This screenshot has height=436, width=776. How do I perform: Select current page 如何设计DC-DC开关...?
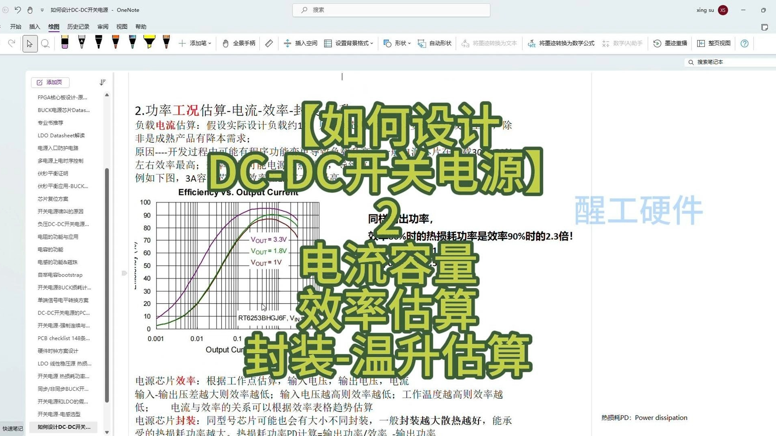(x=64, y=427)
